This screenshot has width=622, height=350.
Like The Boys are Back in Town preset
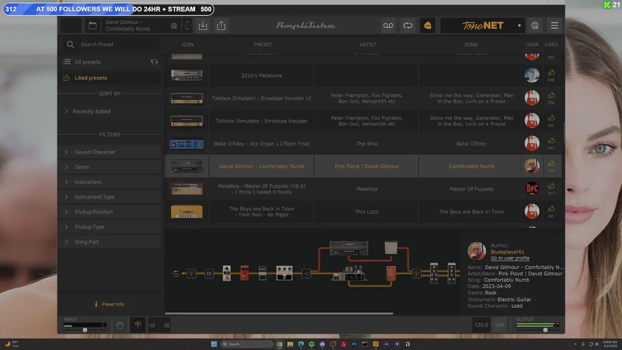551,209
